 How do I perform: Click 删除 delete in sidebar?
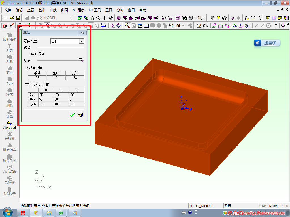point(10,103)
